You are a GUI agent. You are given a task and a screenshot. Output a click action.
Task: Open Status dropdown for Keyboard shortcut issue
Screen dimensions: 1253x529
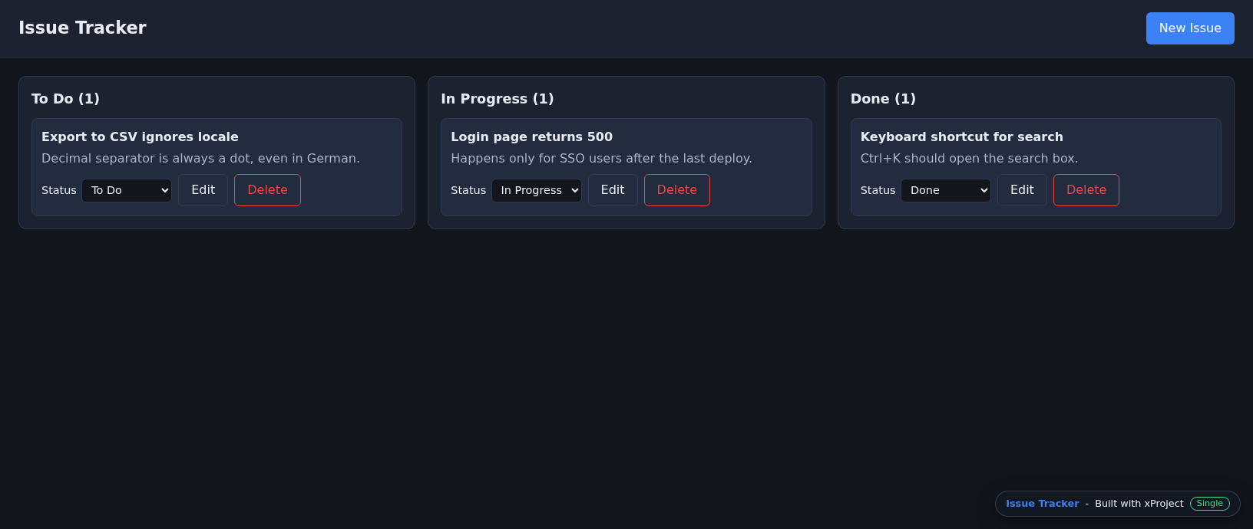[946, 190]
